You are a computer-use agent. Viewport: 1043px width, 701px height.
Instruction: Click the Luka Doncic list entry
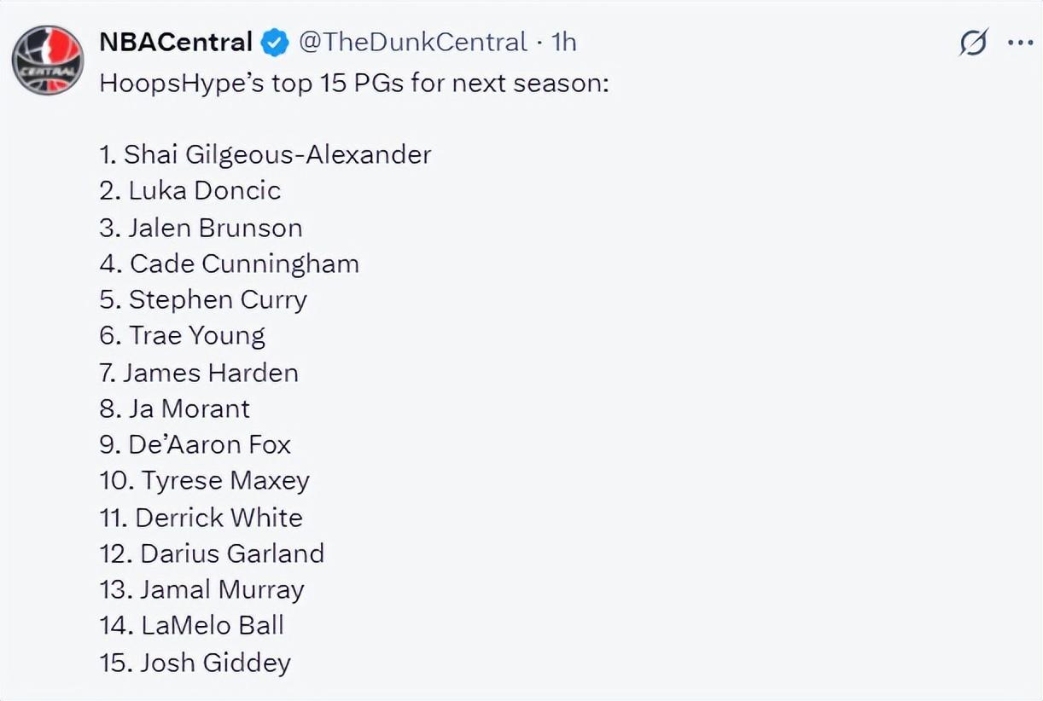coord(190,190)
